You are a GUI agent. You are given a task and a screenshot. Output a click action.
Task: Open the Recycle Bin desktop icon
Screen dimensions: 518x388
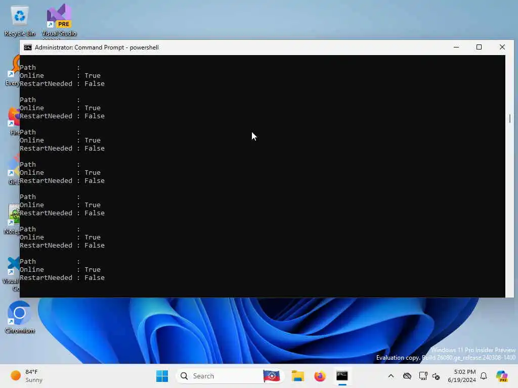click(20, 20)
